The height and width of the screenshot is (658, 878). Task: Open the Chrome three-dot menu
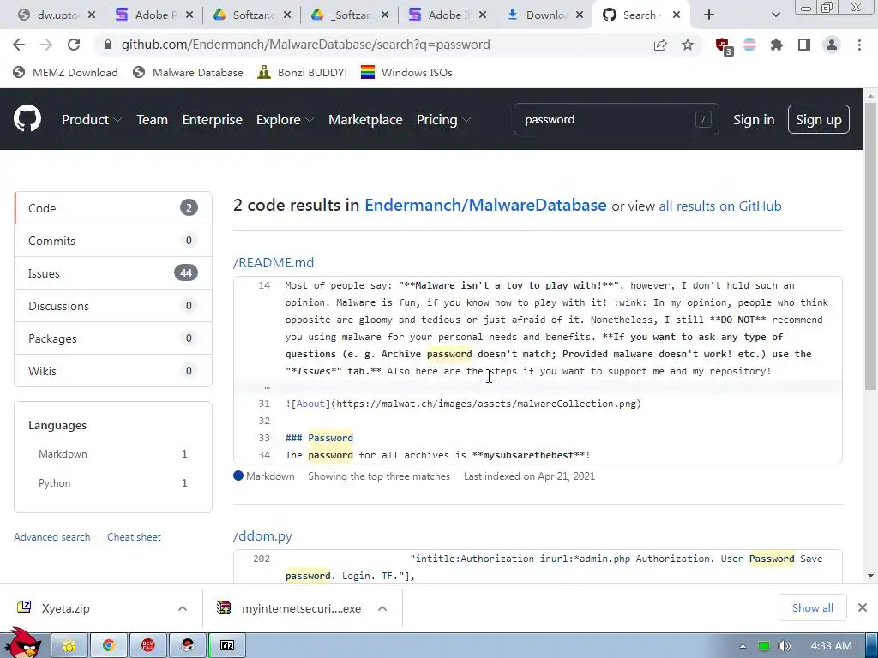click(x=859, y=45)
